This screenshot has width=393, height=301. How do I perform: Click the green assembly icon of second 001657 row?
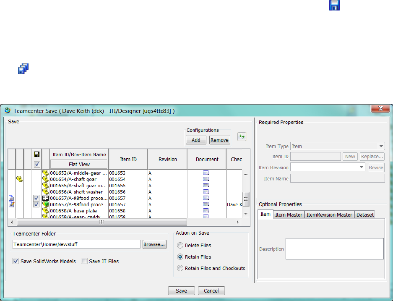click(x=45, y=204)
